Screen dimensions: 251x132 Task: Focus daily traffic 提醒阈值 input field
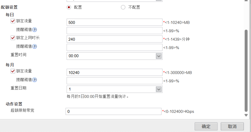click(115, 31)
